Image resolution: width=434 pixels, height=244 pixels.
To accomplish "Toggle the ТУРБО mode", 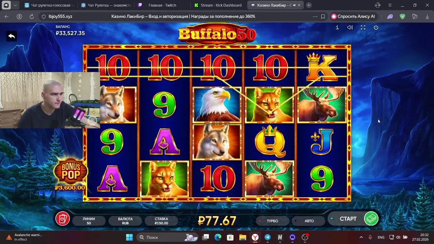I will (272, 221).
